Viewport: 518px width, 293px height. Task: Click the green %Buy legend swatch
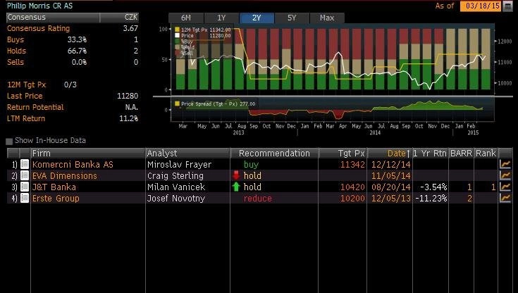177,42
